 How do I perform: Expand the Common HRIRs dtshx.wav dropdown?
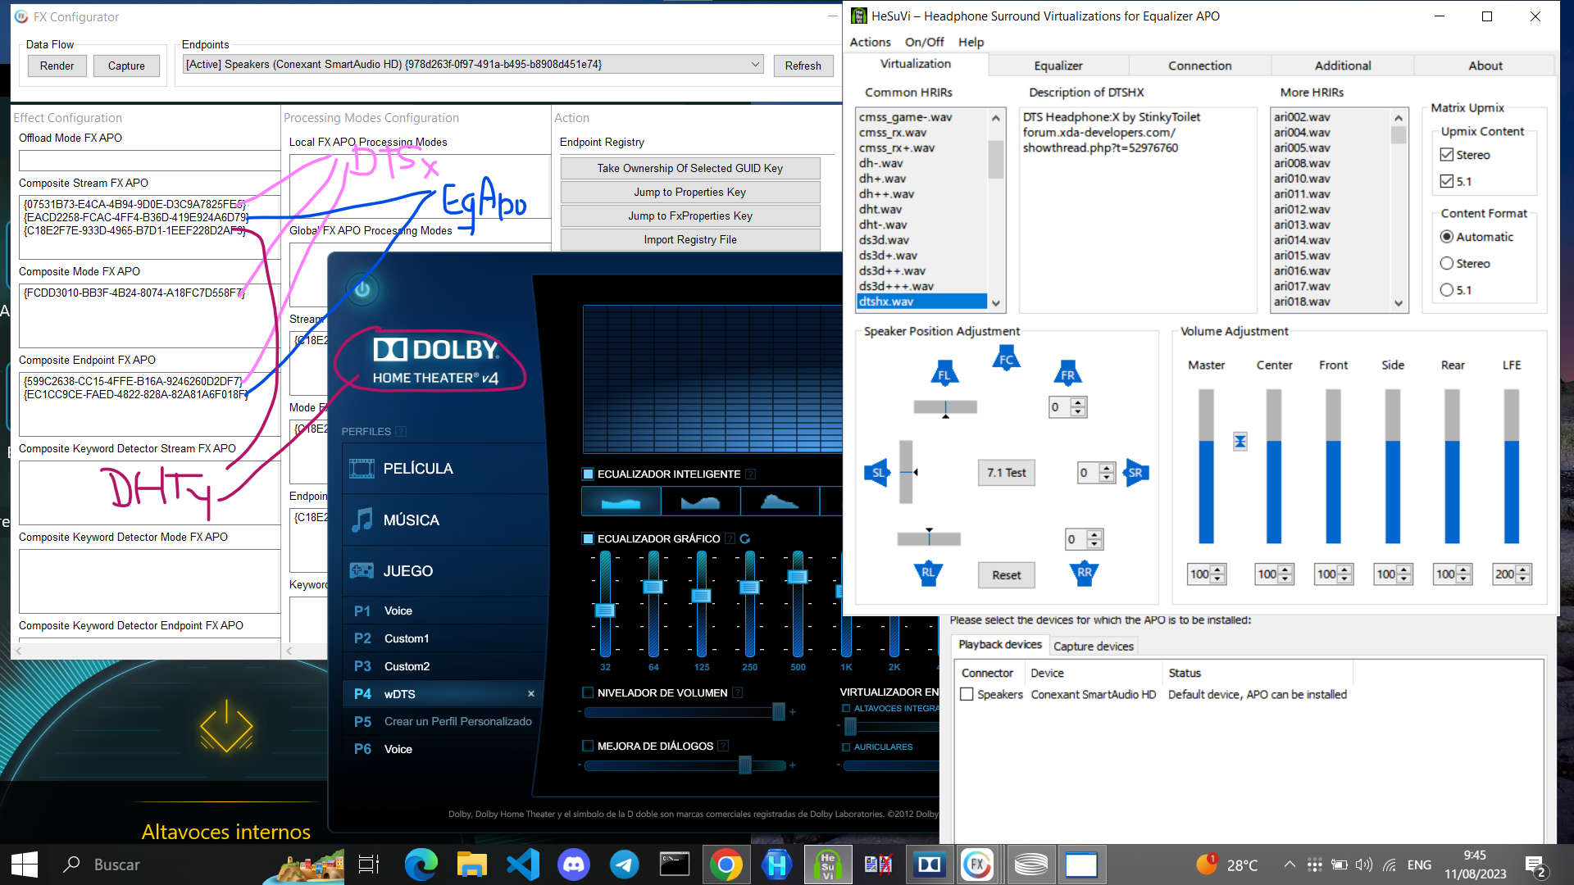(x=996, y=302)
